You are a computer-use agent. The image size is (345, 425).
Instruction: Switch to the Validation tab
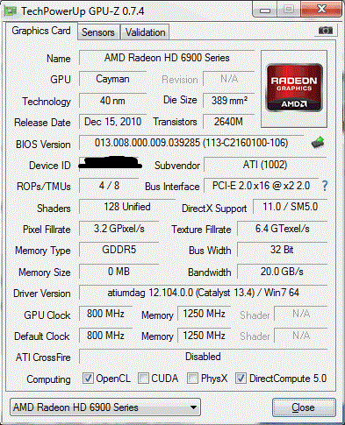(x=145, y=32)
